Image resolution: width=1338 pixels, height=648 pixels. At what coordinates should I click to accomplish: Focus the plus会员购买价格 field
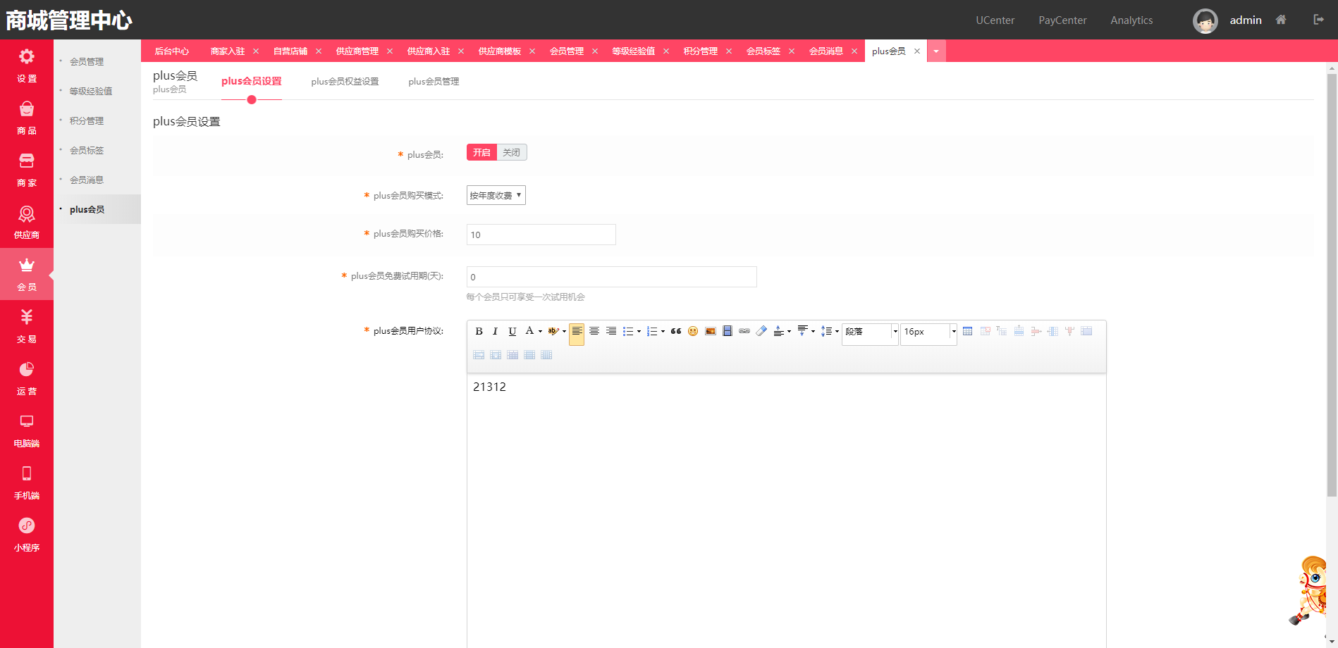point(541,235)
